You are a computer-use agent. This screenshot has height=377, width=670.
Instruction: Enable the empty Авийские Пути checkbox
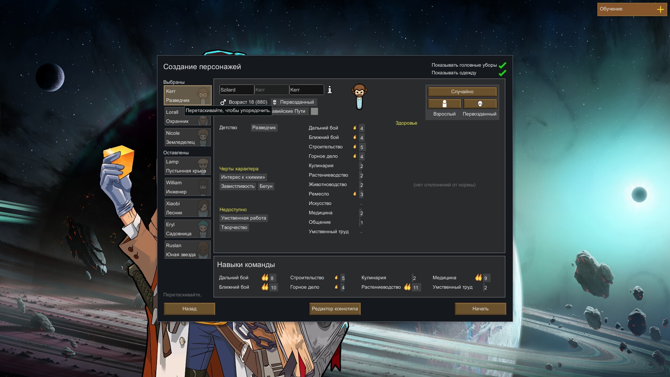point(314,111)
